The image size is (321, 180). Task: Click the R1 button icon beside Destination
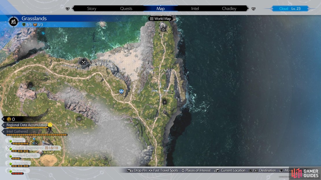click(x=256, y=170)
